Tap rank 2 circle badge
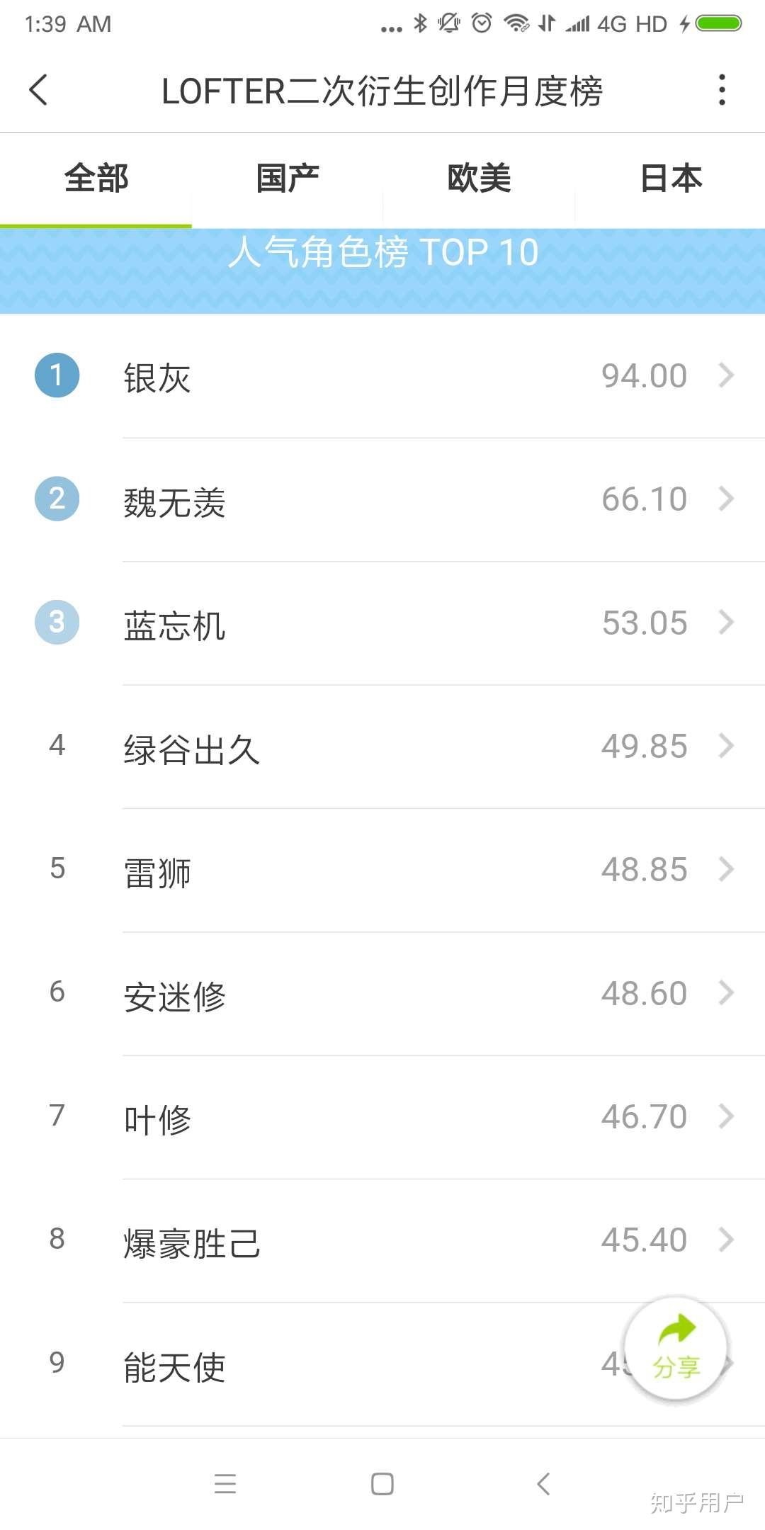 (57, 499)
